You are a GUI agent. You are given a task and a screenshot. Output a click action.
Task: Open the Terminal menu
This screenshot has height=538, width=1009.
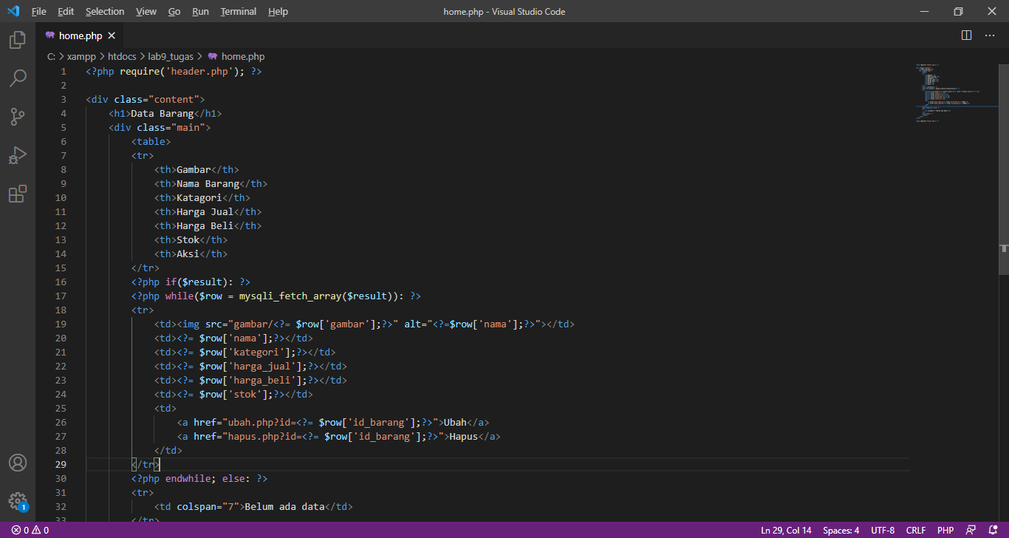tap(239, 11)
